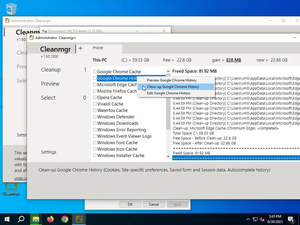The image size is (300, 225).
Task: Tick the Windows Font Cache checkbox
Action: [x=95, y=143]
